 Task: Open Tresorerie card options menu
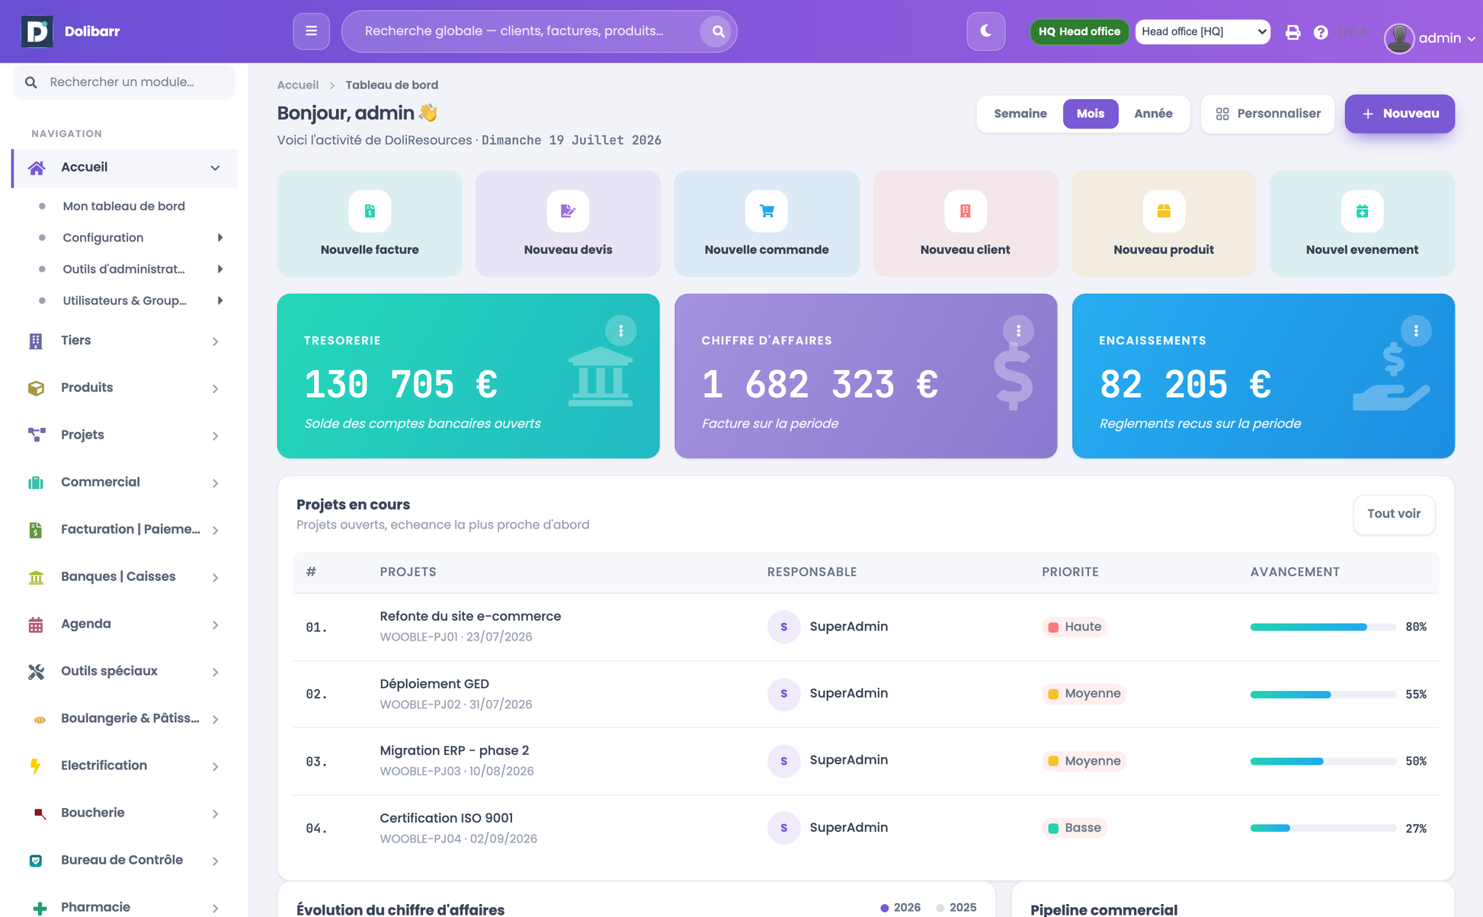tap(621, 331)
